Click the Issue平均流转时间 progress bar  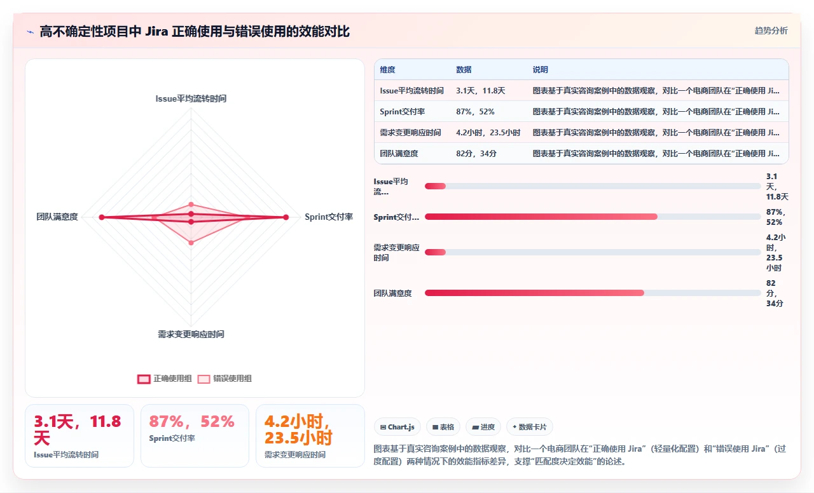coord(593,186)
